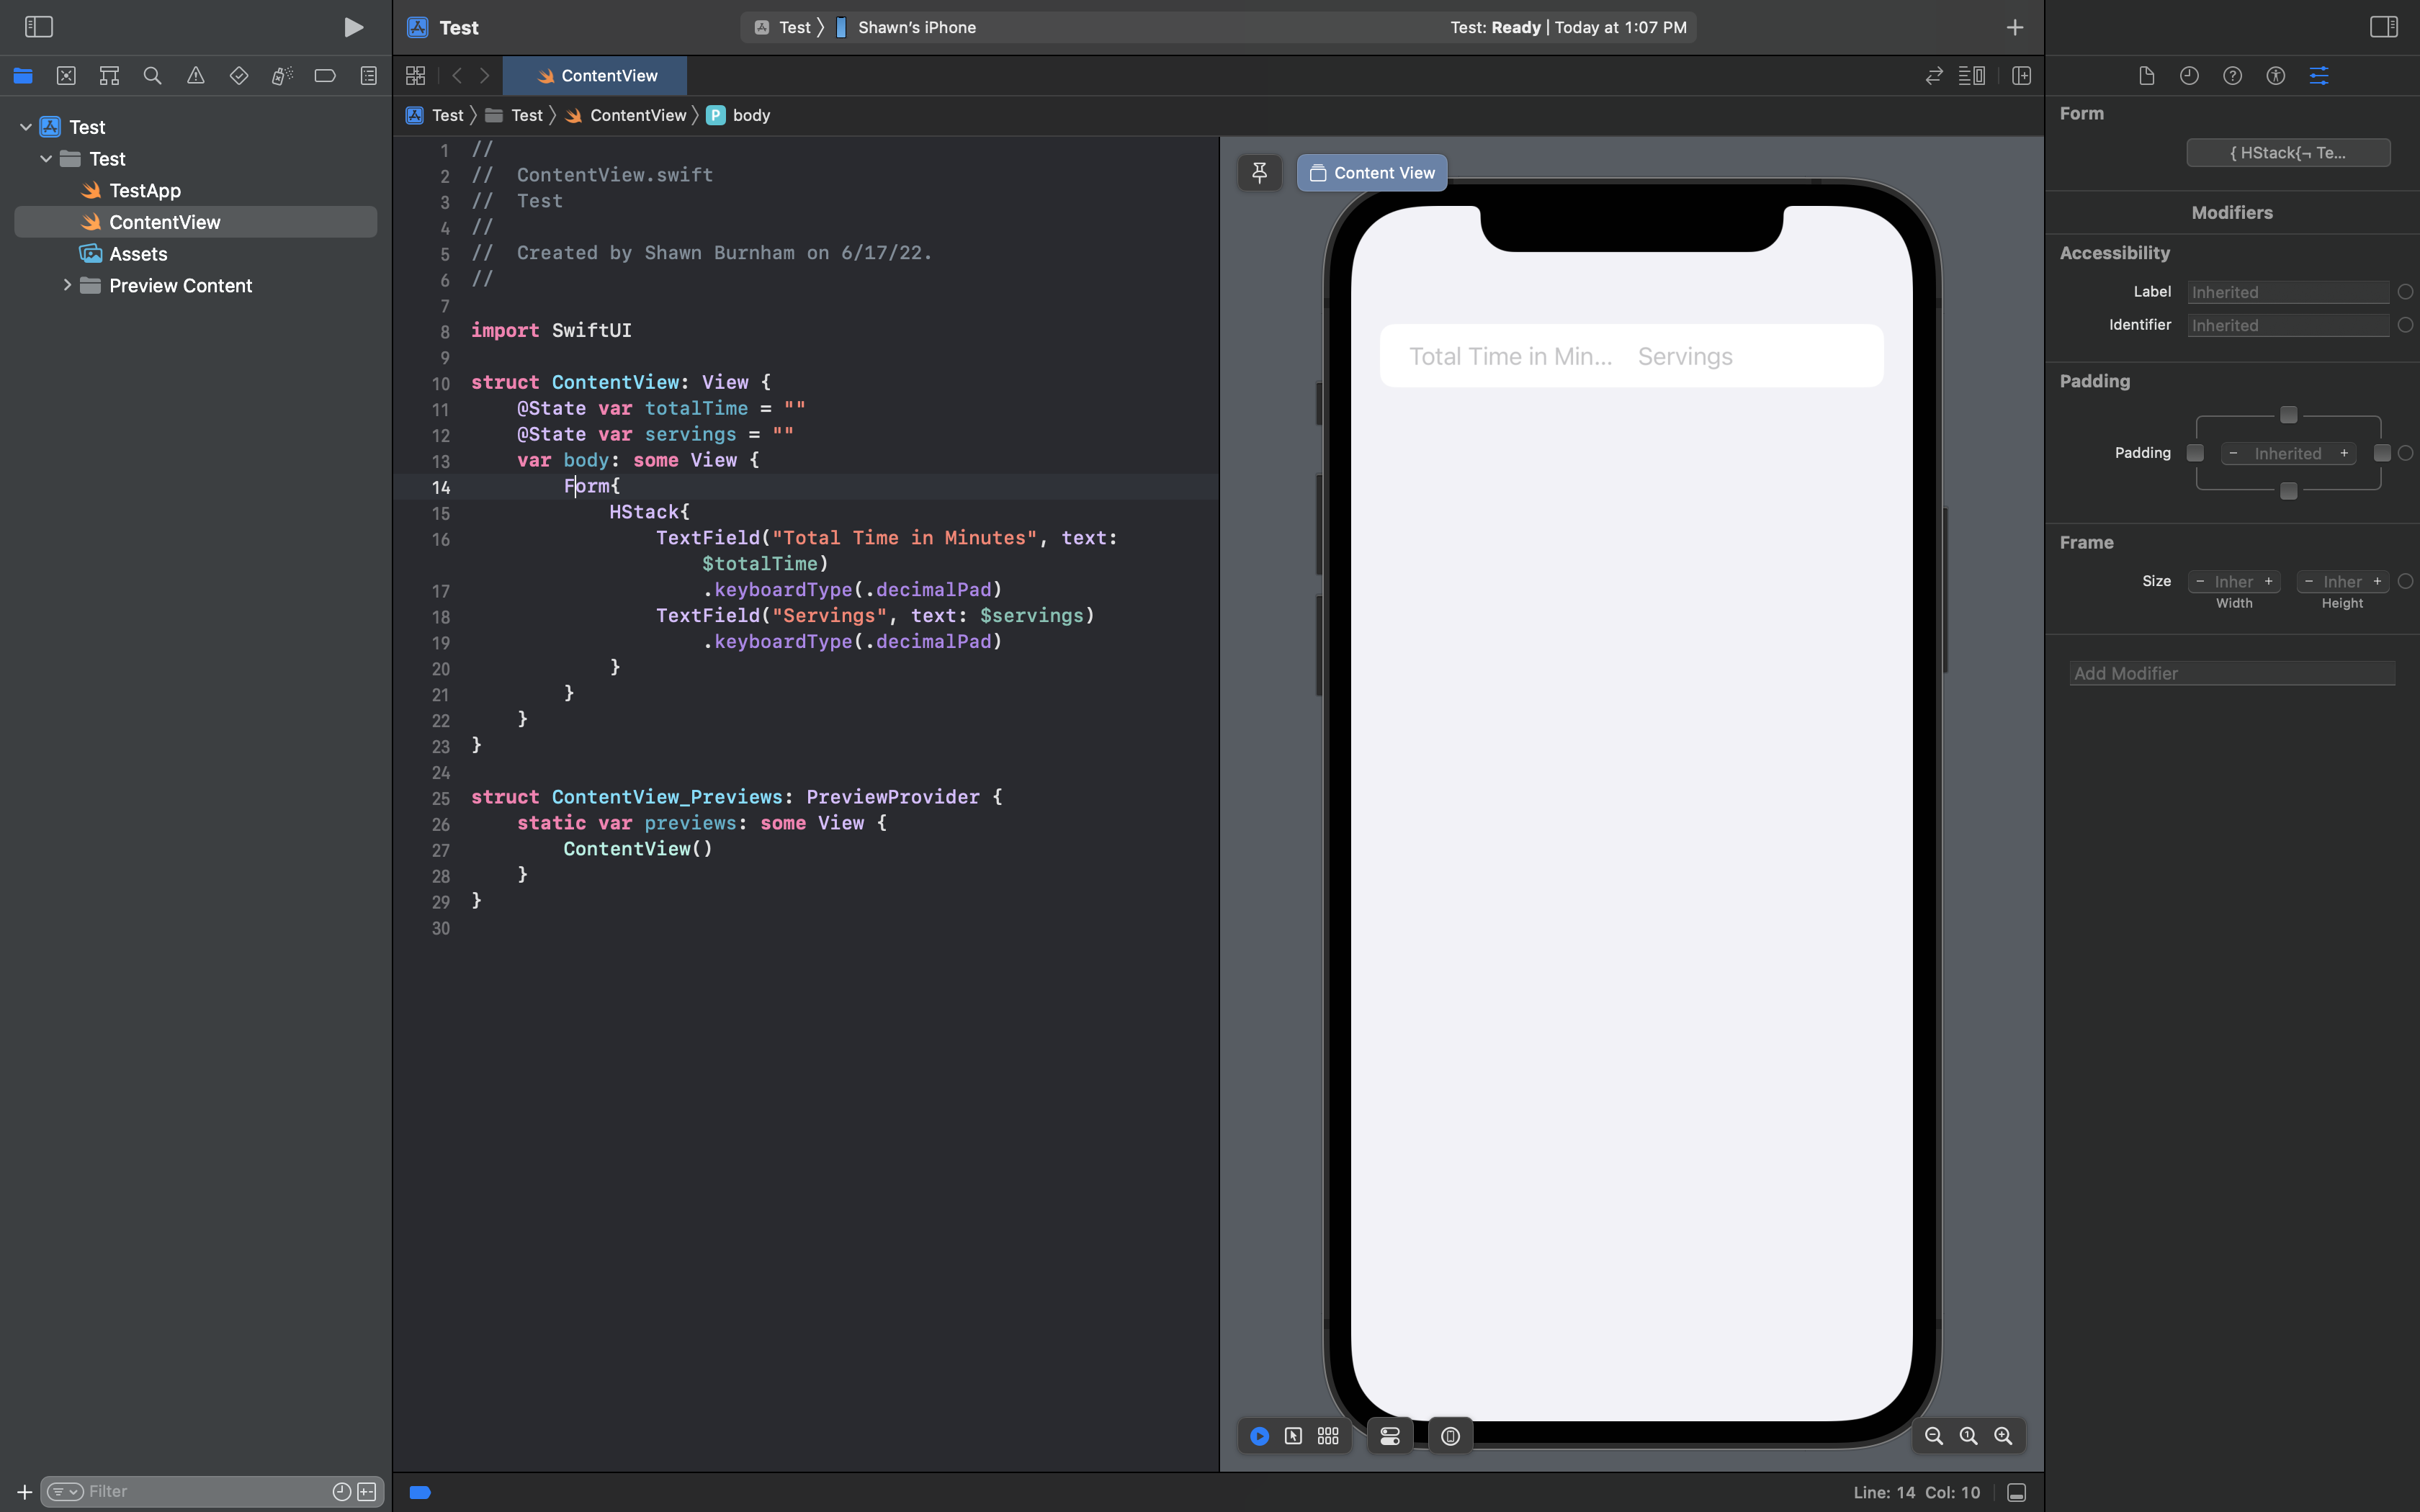Click the Content View preview button

[x=1372, y=173]
